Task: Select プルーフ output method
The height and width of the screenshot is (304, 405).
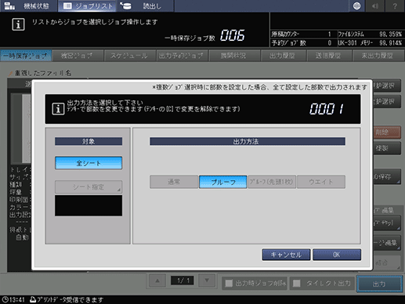Action: (x=223, y=182)
